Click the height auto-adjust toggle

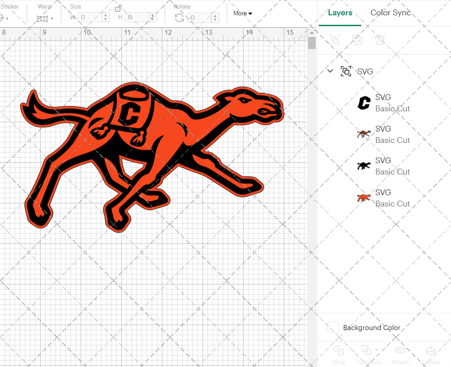153,17
